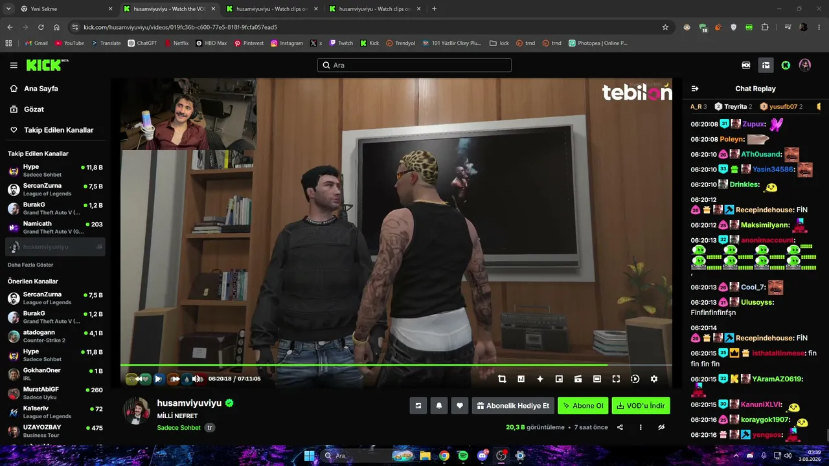Select the "Watch the VOD" active browser tab

click(170, 9)
